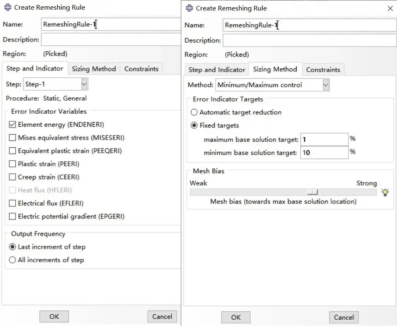Click the Abaqus icon in left dialog title
Image resolution: width=397 pixels, height=326 pixels.
pyautogui.click(x=8, y=7)
